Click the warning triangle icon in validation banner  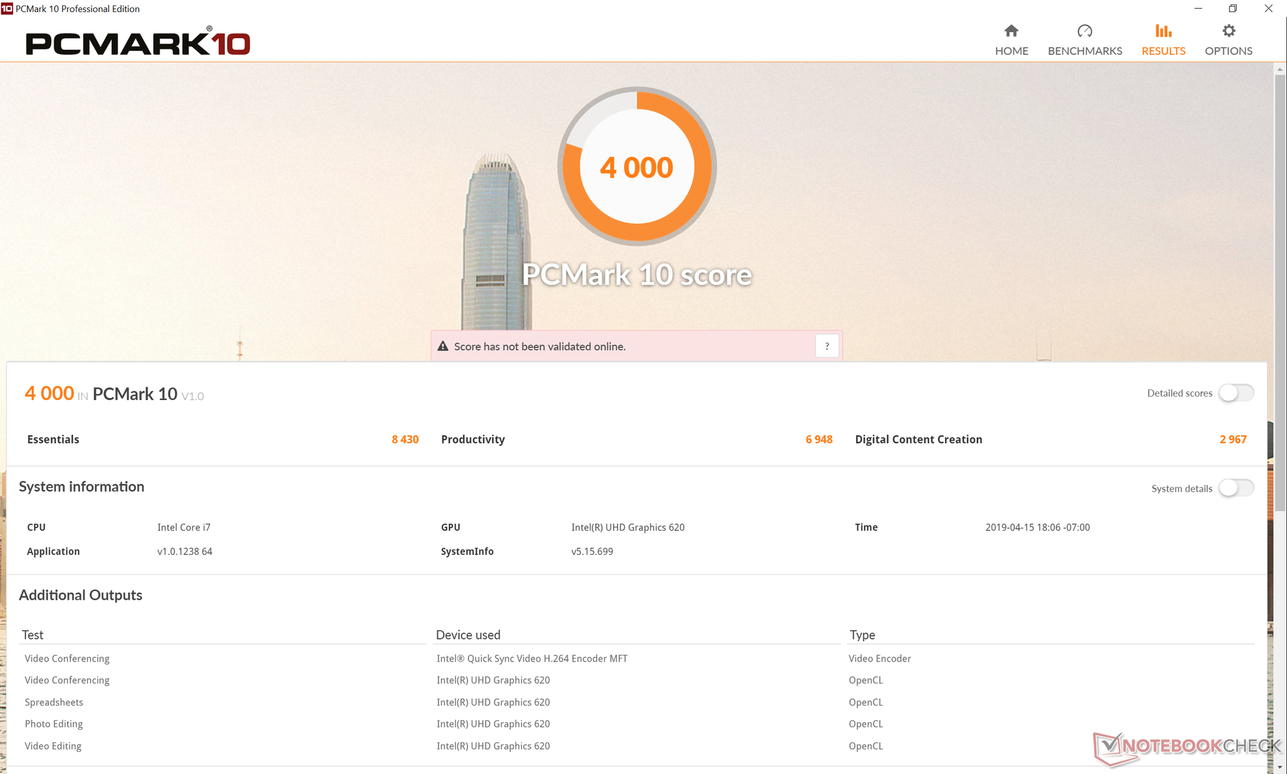(x=443, y=346)
